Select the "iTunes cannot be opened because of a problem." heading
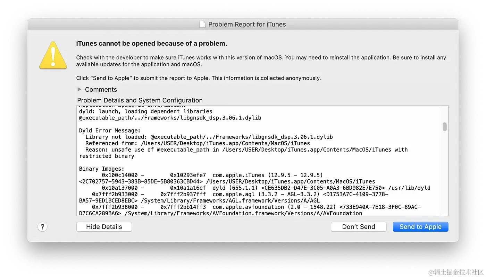486x278 pixels. [x=152, y=43]
